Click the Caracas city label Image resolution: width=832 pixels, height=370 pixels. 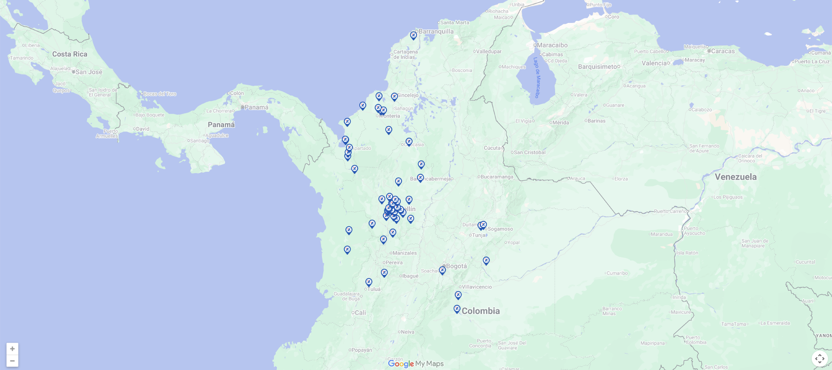tap(723, 51)
